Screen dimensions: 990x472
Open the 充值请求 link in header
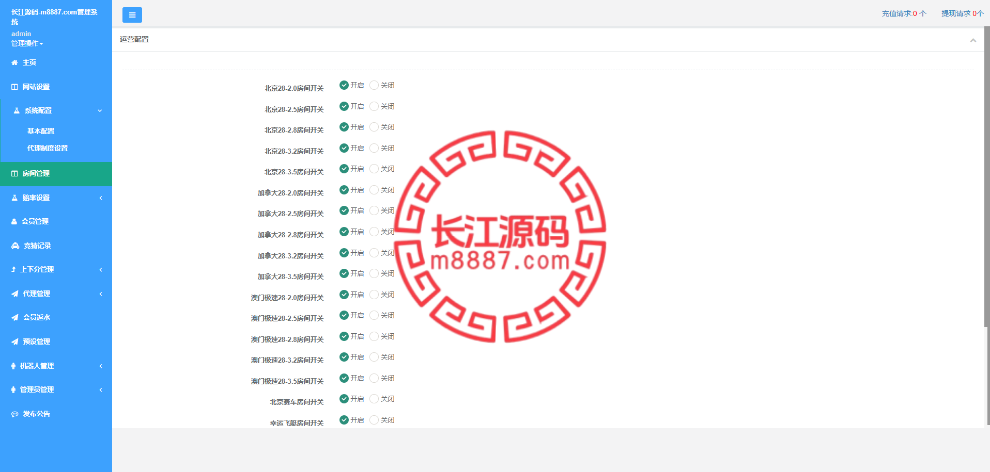pos(904,13)
